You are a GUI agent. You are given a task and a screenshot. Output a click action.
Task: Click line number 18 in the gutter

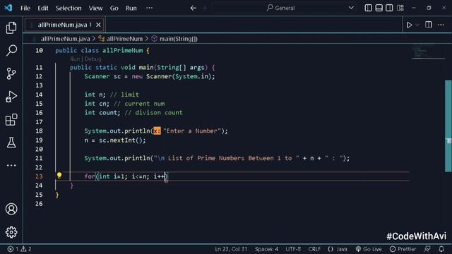[40, 131]
